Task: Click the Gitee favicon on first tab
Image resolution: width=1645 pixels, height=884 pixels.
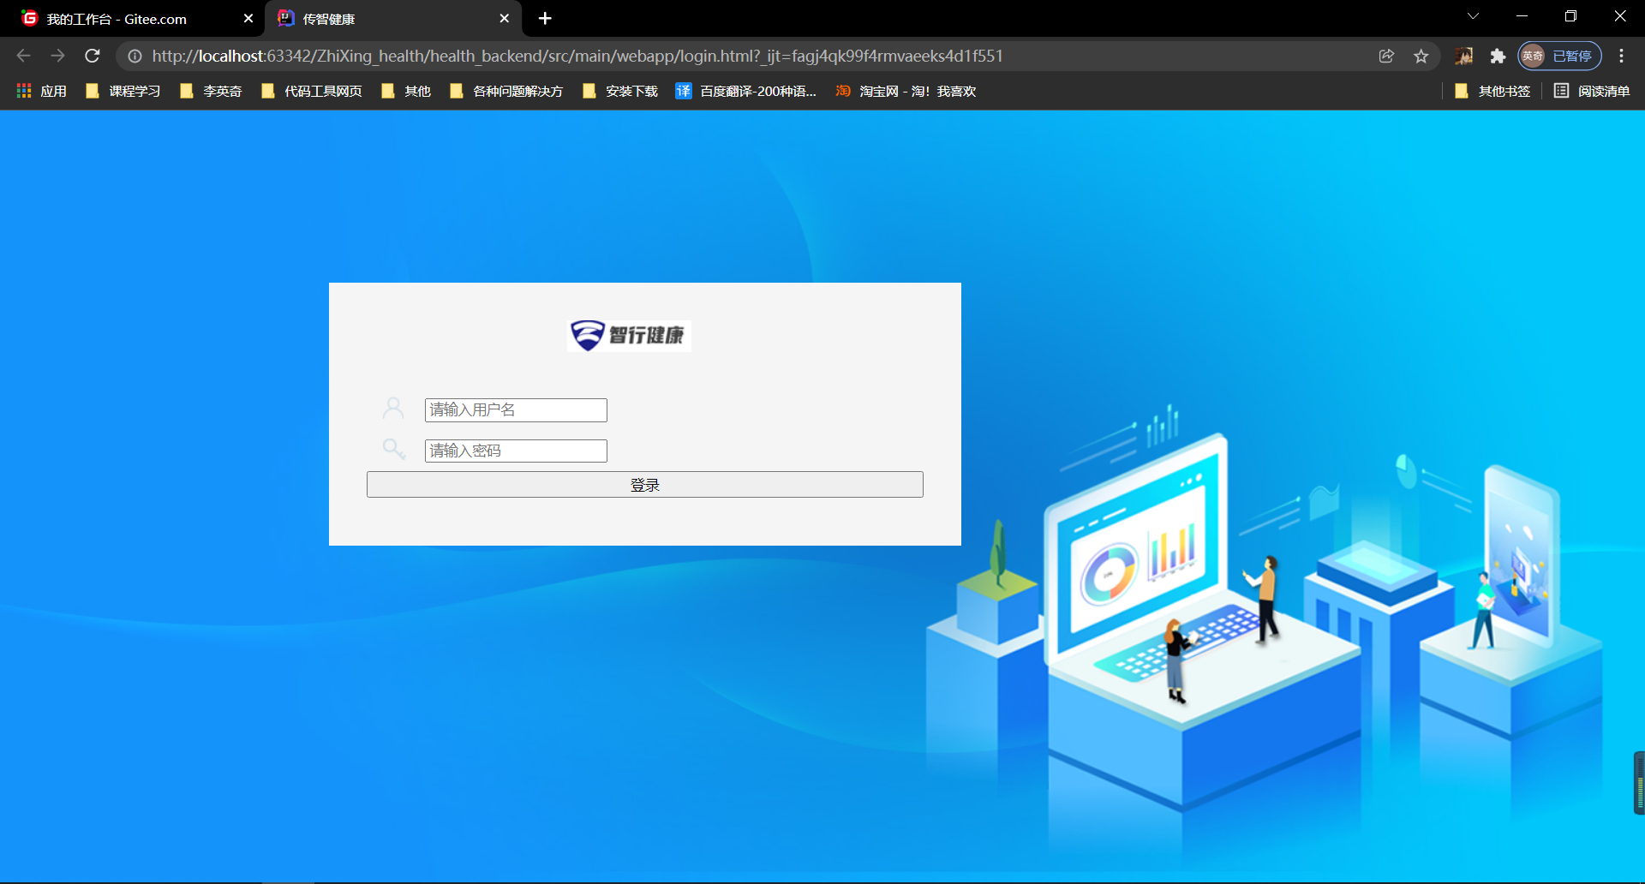Action: click(30, 18)
